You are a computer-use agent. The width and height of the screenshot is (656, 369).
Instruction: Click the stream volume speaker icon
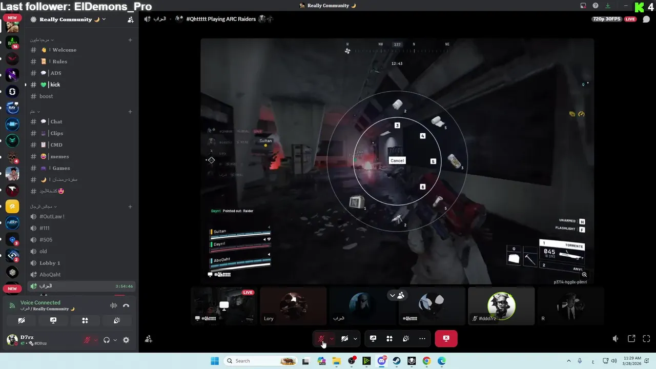616,339
